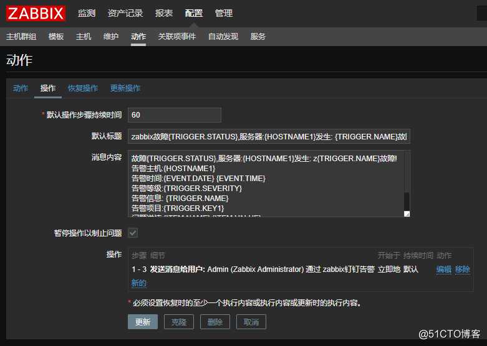Go to 维护 submenu
The image size is (487, 346).
[111, 37]
